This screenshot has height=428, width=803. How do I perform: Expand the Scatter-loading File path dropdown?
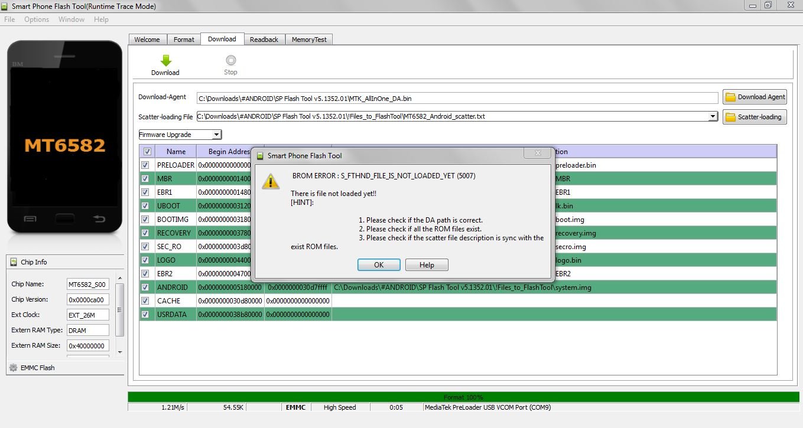[713, 117]
